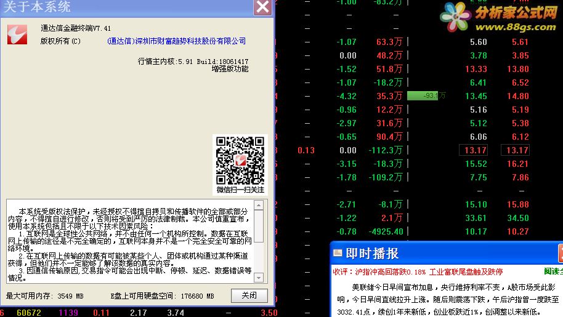The width and height of the screenshot is (563, 317).
Task: Click the 行情主内核:5.91 Build text
Action: tap(193, 62)
